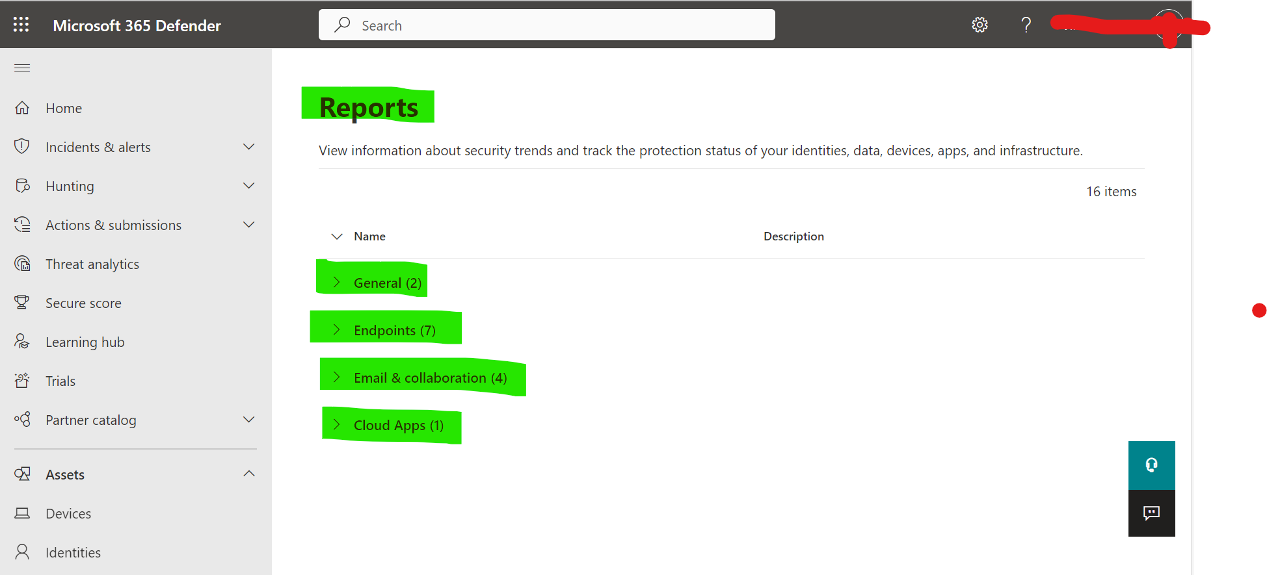Click the Actions & submissions label

point(114,225)
